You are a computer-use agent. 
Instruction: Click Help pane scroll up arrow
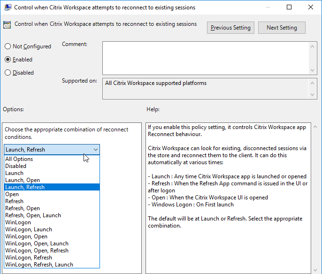point(315,127)
